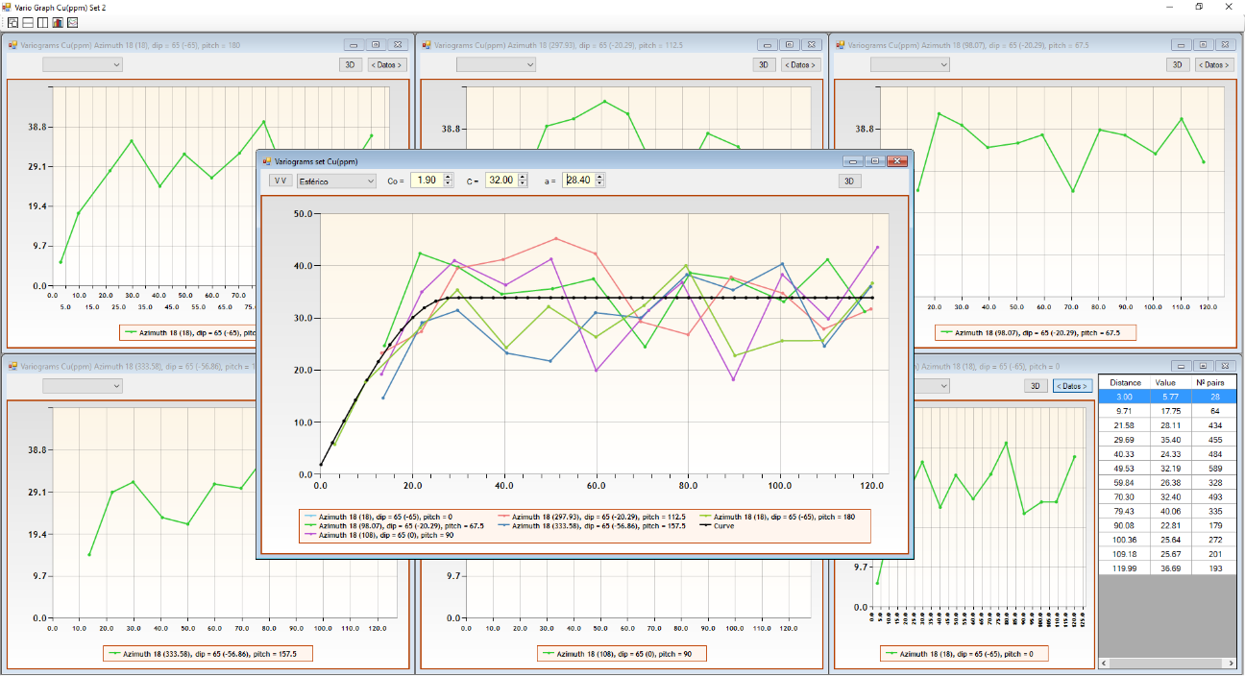Screen dimensions: 1245x676
Task: Click the tile windows horizontally icon
Action: (x=28, y=22)
